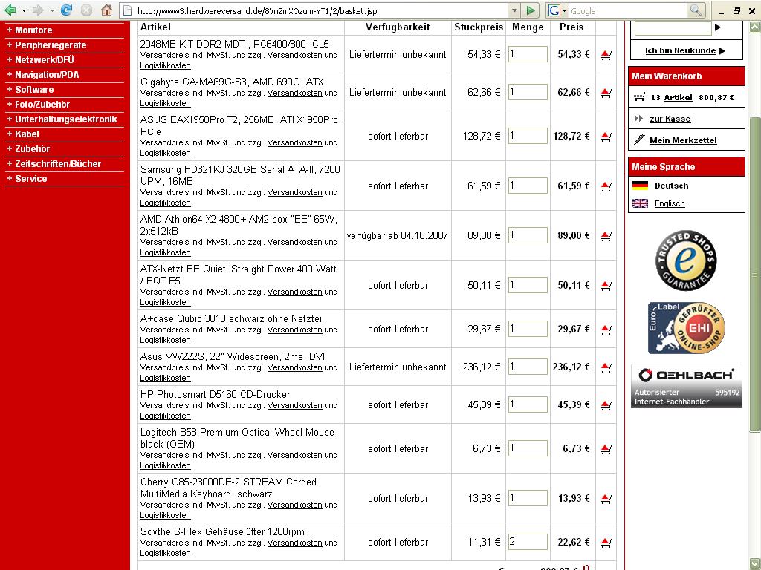Remove the Logitech B58 mouse from the cart
761x570 pixels.
tap(606, 449)
